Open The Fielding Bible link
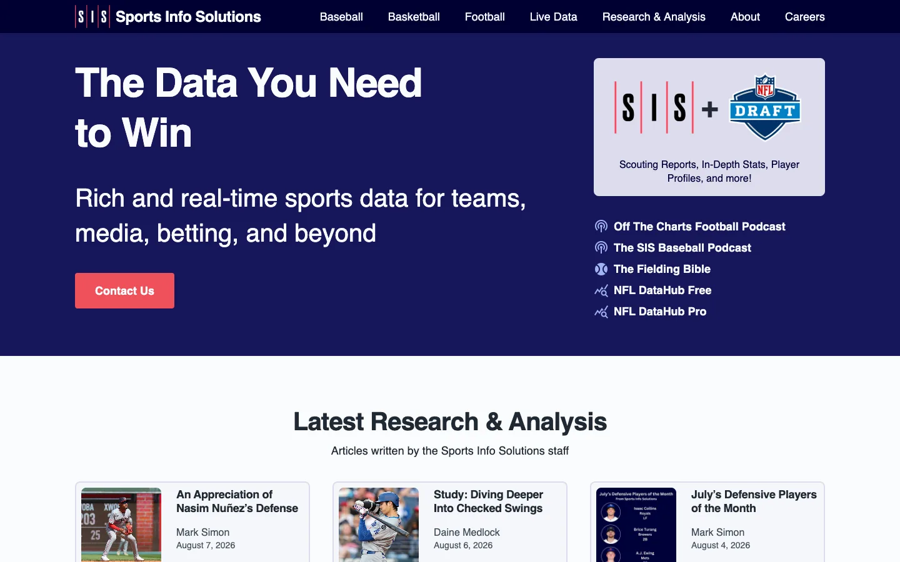 662,269
